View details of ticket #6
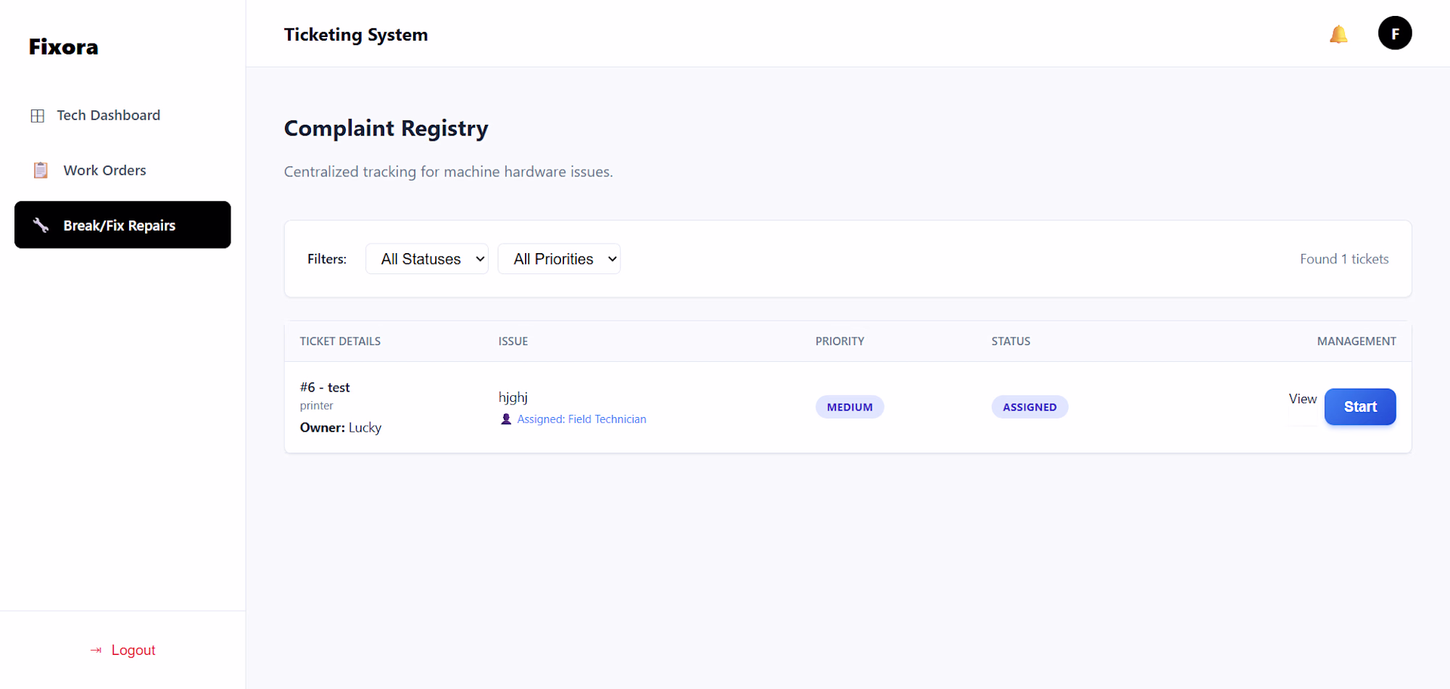 point(1303,399)
